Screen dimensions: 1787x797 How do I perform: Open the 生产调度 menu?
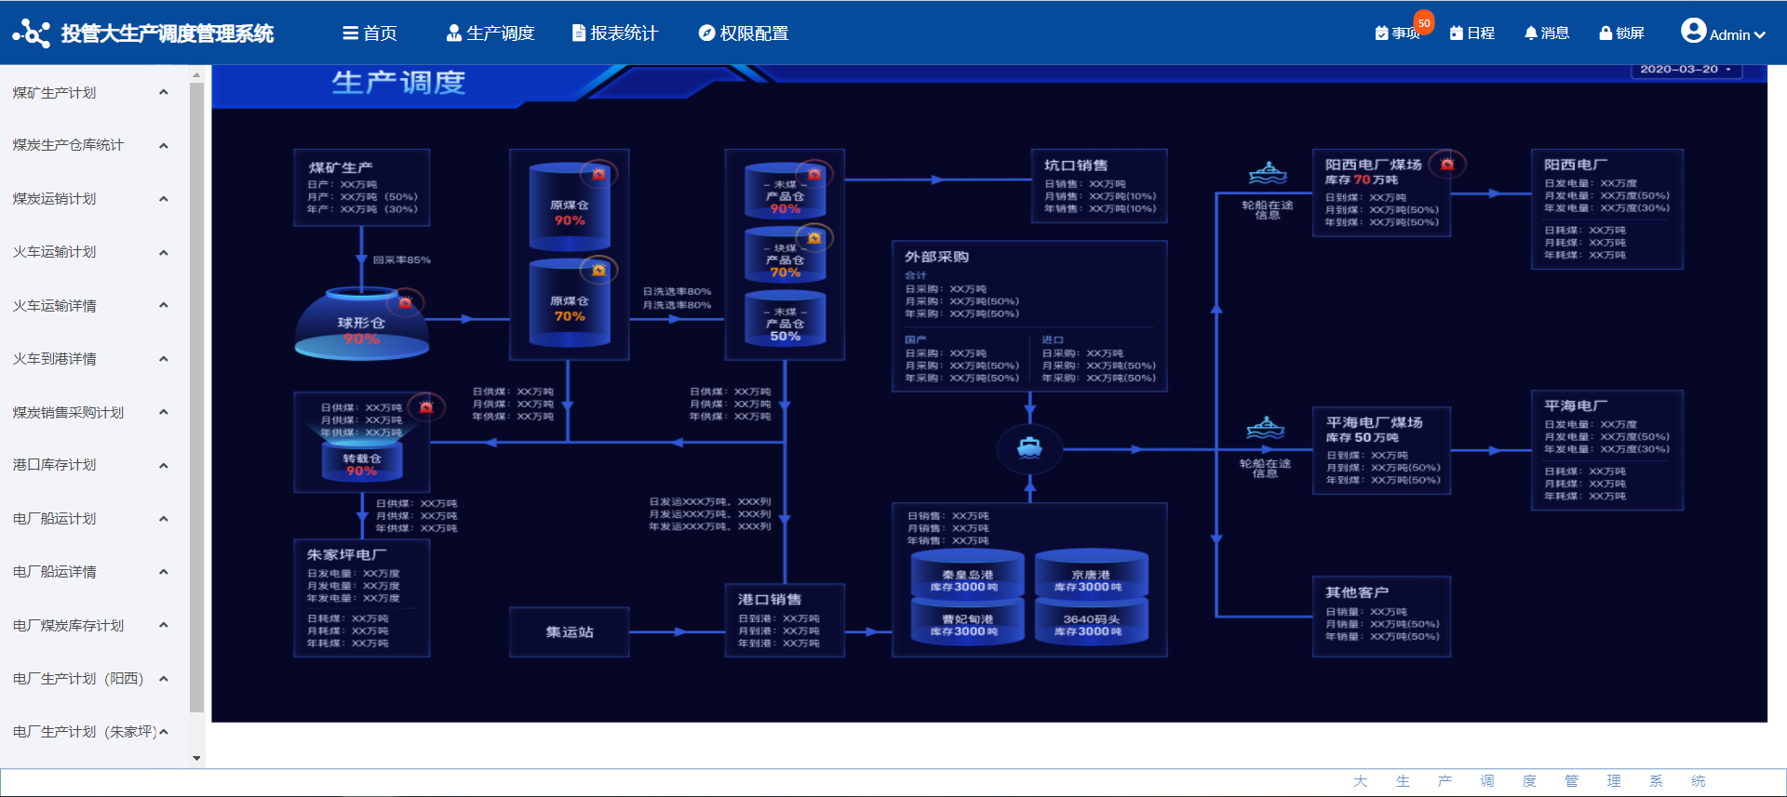(490, 33)
